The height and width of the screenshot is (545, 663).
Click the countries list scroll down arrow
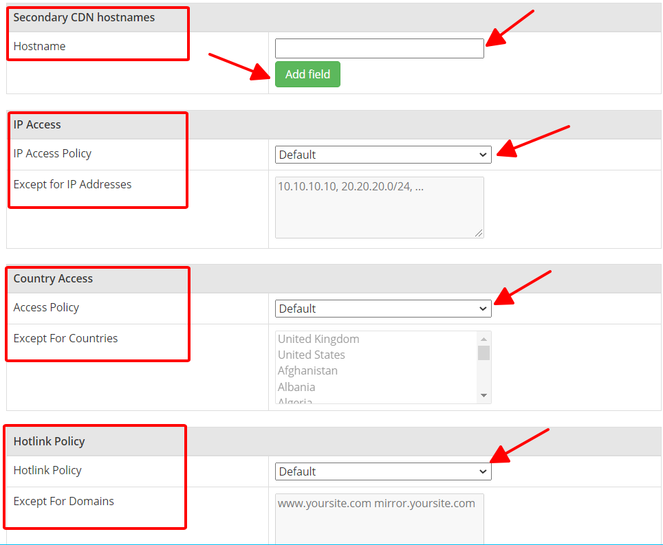(x=484, y=395)
